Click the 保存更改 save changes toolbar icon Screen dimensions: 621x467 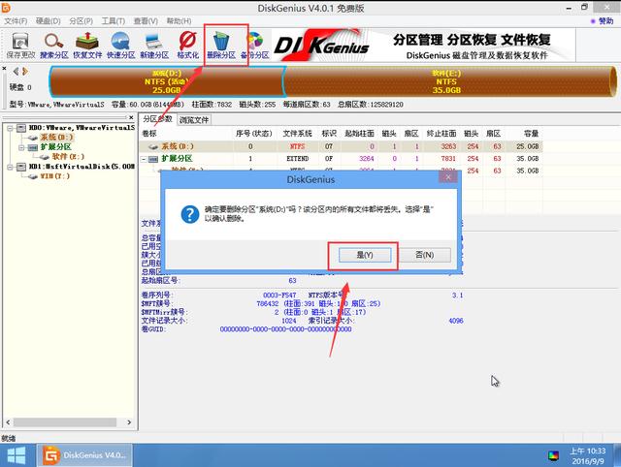pos(20,46)
